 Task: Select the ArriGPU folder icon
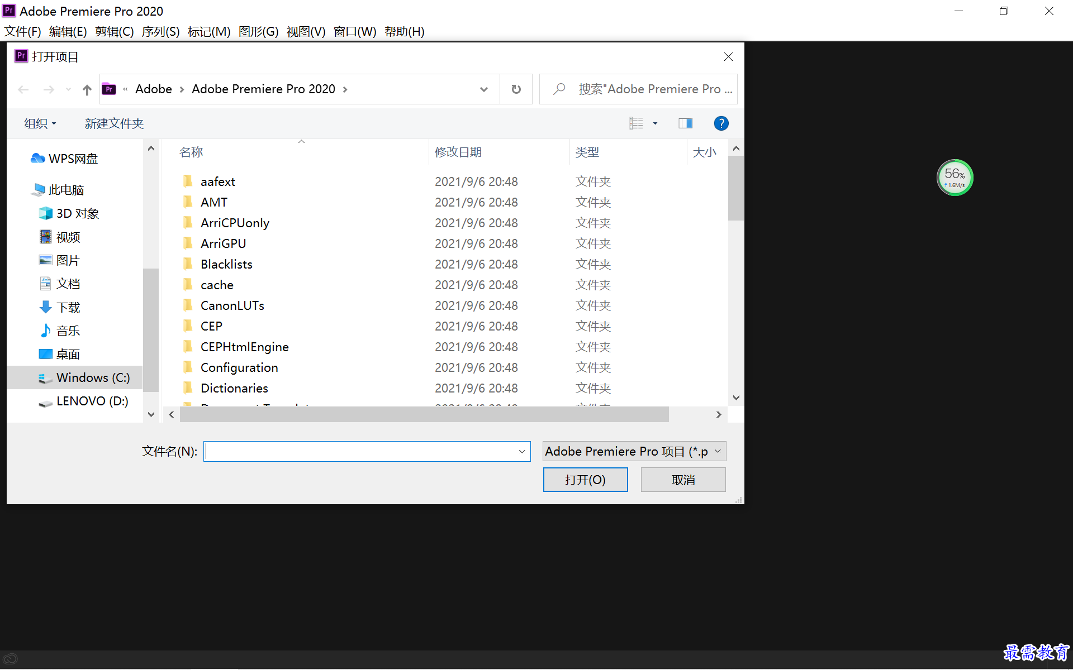click(x=188, y=243)
